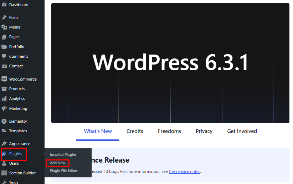This screenshot has height=184, width=293.
Task: Open the Elementor menu
Action: point(18,121)
